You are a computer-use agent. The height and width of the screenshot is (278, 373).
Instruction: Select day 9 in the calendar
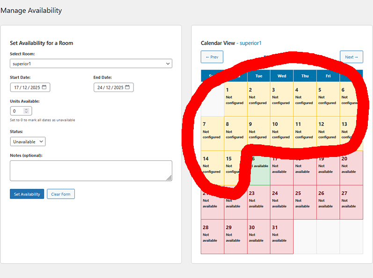tap(259, 134)
